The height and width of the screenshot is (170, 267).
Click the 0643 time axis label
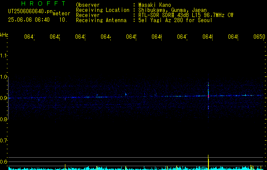(x=80, y=37)
